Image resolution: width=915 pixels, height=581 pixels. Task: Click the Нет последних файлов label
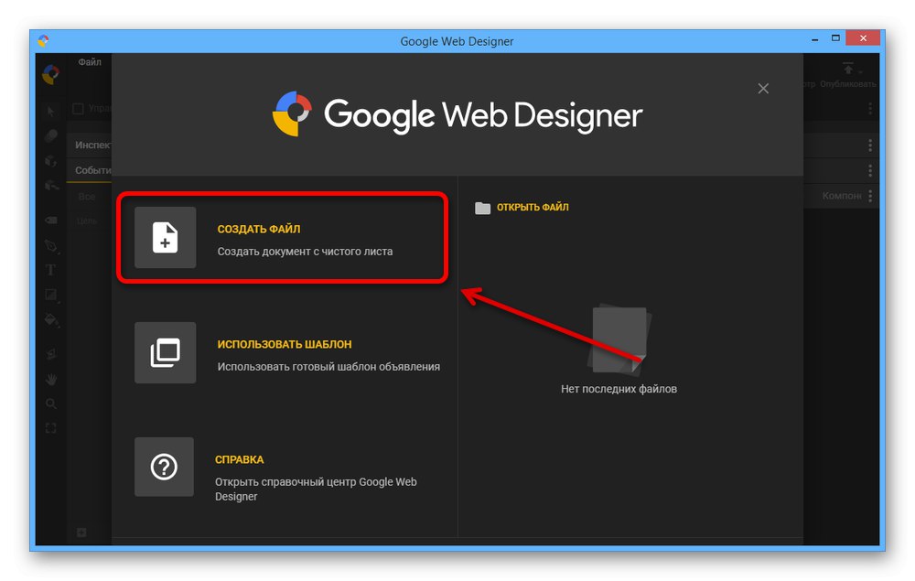[x=619, y=389]
